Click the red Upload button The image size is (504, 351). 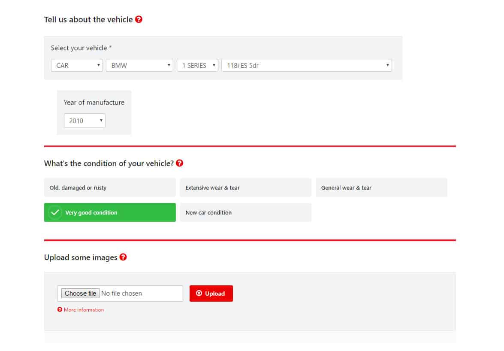(x=211, y=294)
